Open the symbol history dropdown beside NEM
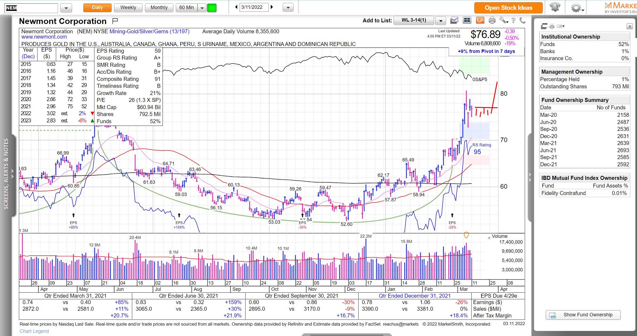Screen dimensions: 637x336 pyautogui.click(x=66, y=8)
